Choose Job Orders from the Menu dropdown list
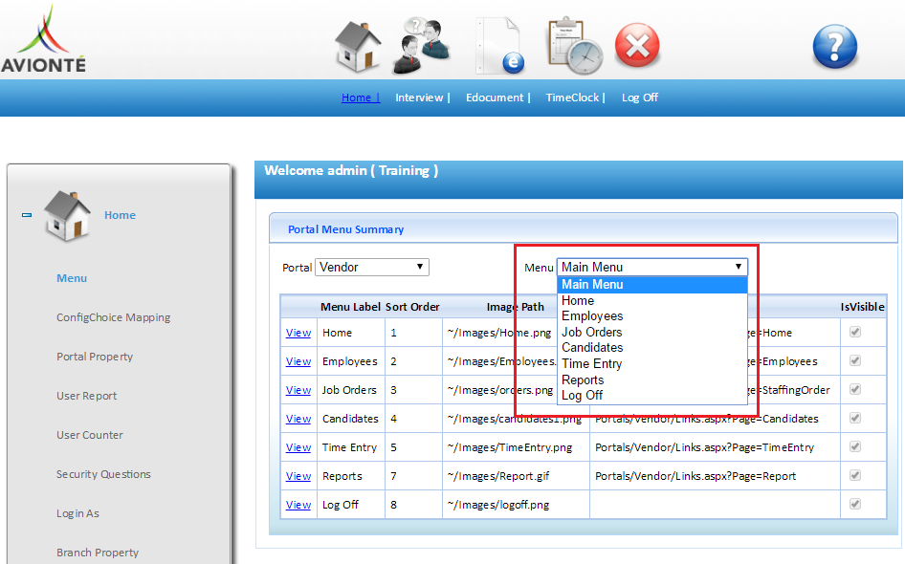The image size is (905, 564). [652, 332]
